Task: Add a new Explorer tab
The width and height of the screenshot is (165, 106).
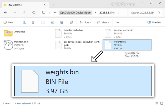Action: click(x=53, y=5)
